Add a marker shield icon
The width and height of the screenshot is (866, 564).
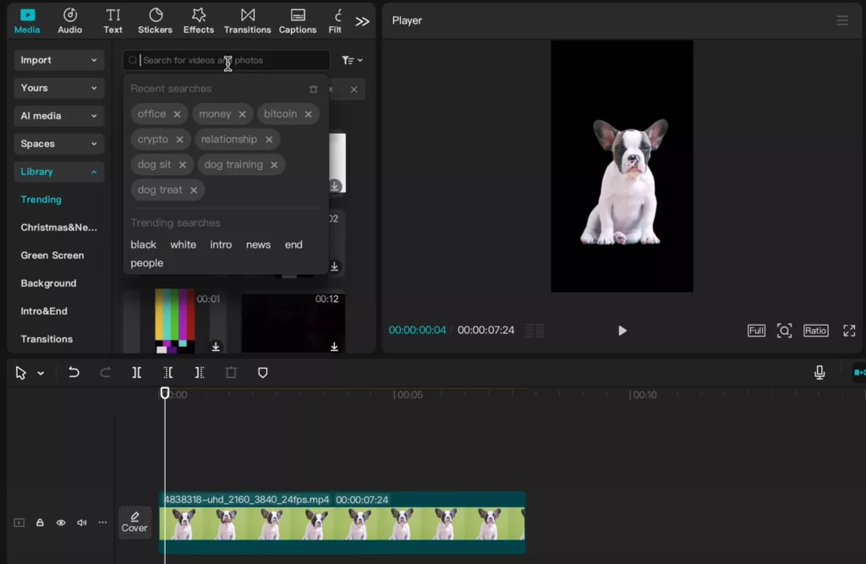(x=262, y=372)
